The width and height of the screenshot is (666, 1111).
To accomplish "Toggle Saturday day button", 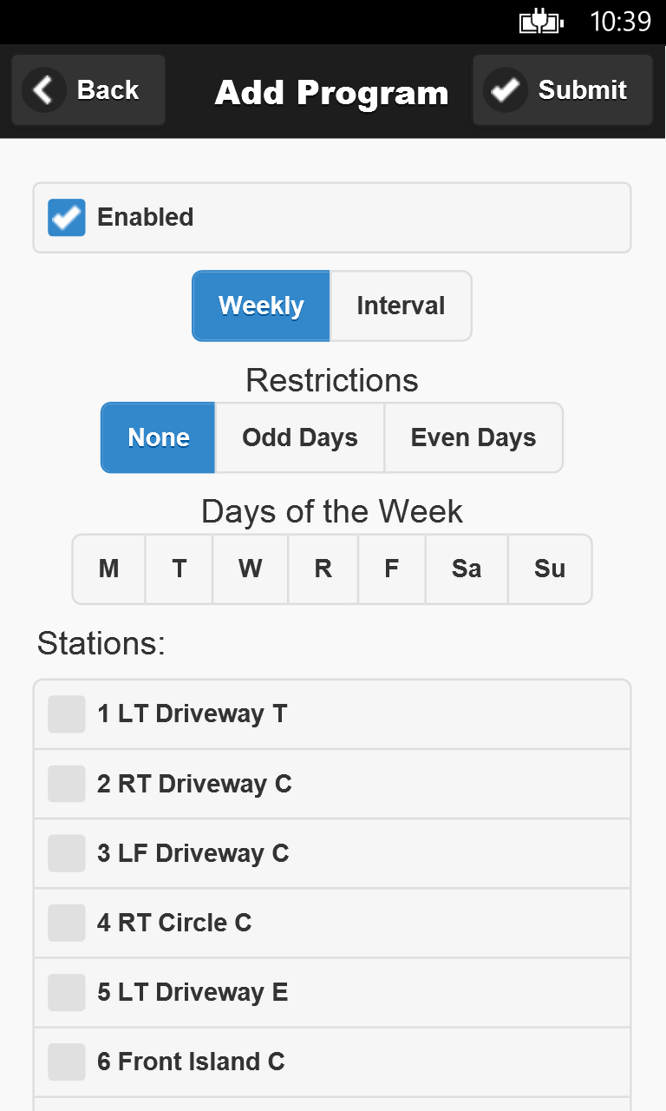I will [467, 569].
